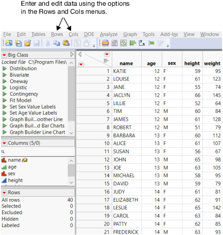Viewport: 223px width, 235px height.
Task: Open the Cols menu
Action: tap(74, 34)
